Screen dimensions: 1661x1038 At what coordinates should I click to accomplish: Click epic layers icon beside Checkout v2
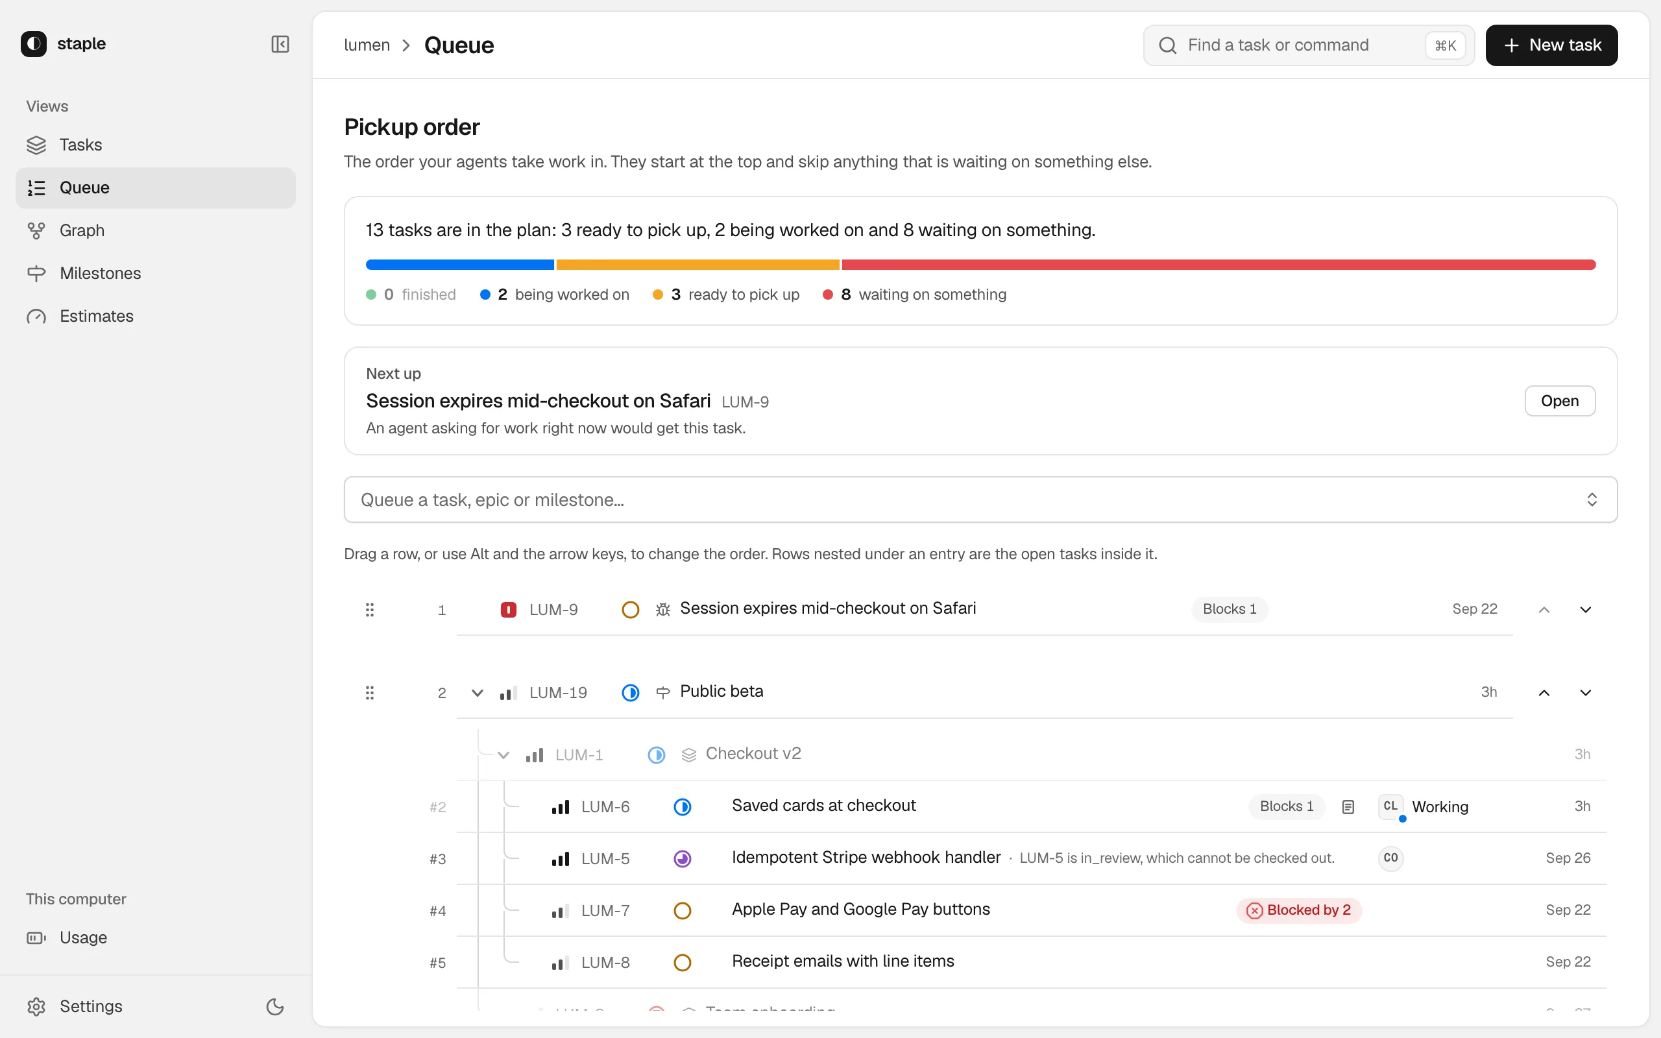point(688,755)
